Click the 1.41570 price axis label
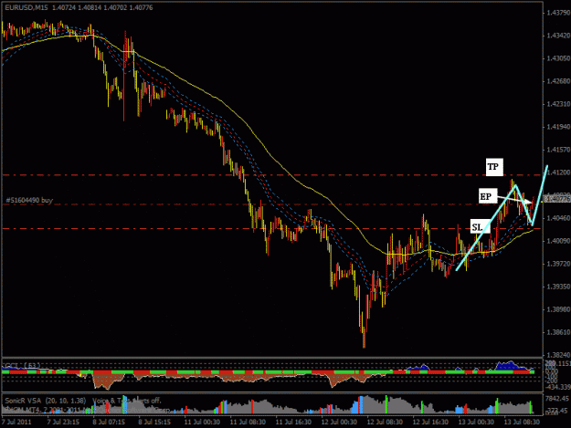Screen dimensions: 571x428 pos(558,150)
